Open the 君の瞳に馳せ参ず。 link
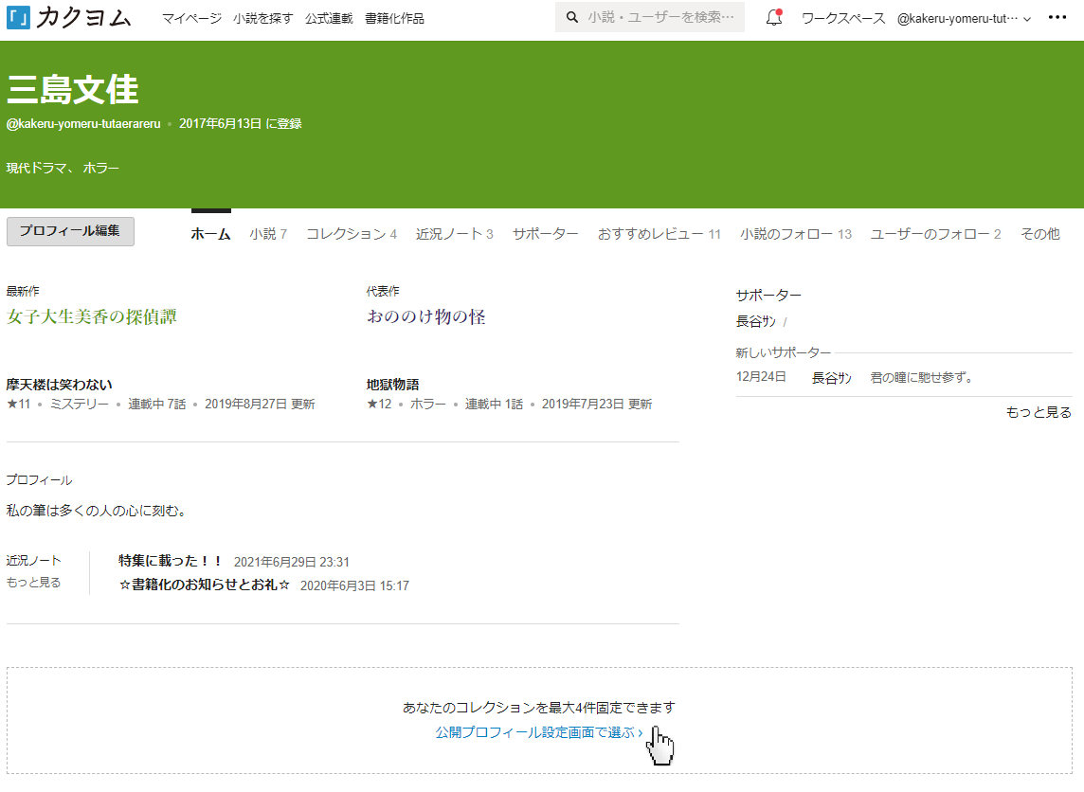1084x792 pixels. click(x=922, y=377)
